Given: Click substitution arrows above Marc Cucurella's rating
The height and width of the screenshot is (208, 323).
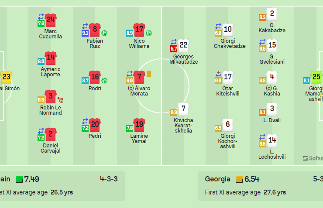Looking at the screenshot, I should (x=41, y=17).
